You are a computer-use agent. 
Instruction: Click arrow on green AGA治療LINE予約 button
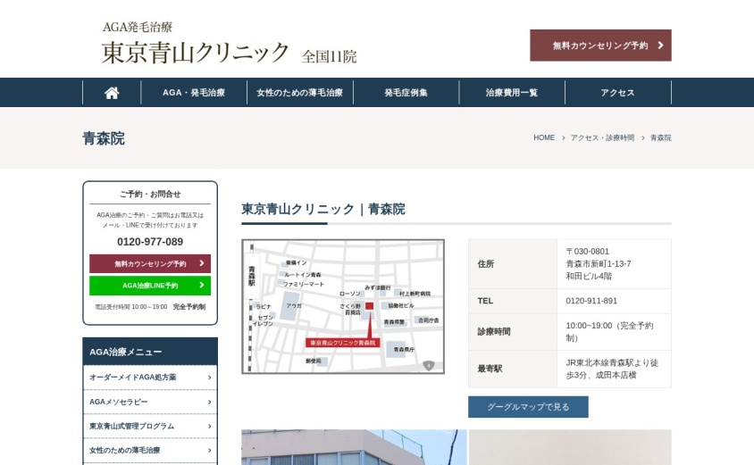pyautogui.click(x=202, y=286)
